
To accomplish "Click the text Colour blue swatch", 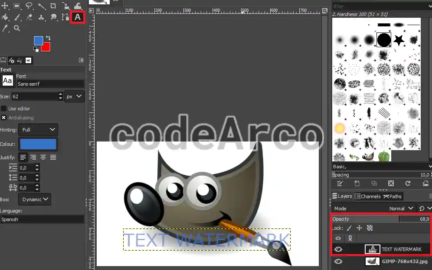I will tap(38, 144).
